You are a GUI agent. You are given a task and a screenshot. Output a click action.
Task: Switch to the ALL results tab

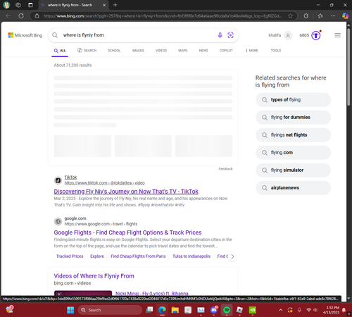tap(60, 51)
